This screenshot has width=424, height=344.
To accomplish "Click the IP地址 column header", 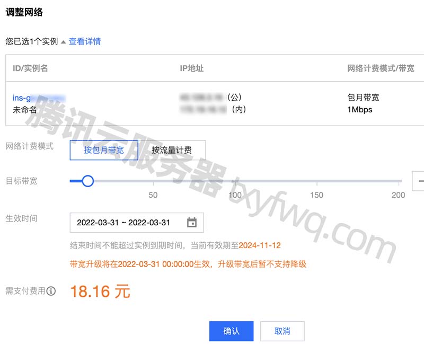I will point(192,68).
